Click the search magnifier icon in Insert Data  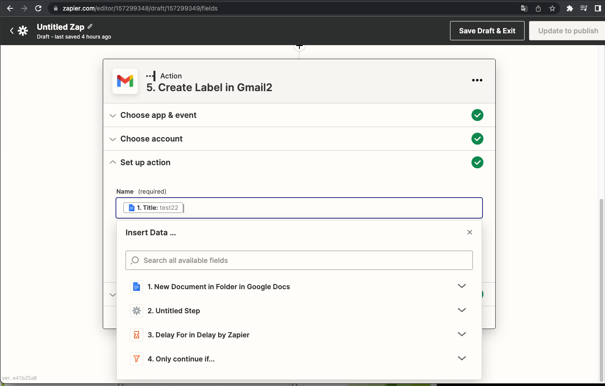pyautogui.click(x=135, y=260)
